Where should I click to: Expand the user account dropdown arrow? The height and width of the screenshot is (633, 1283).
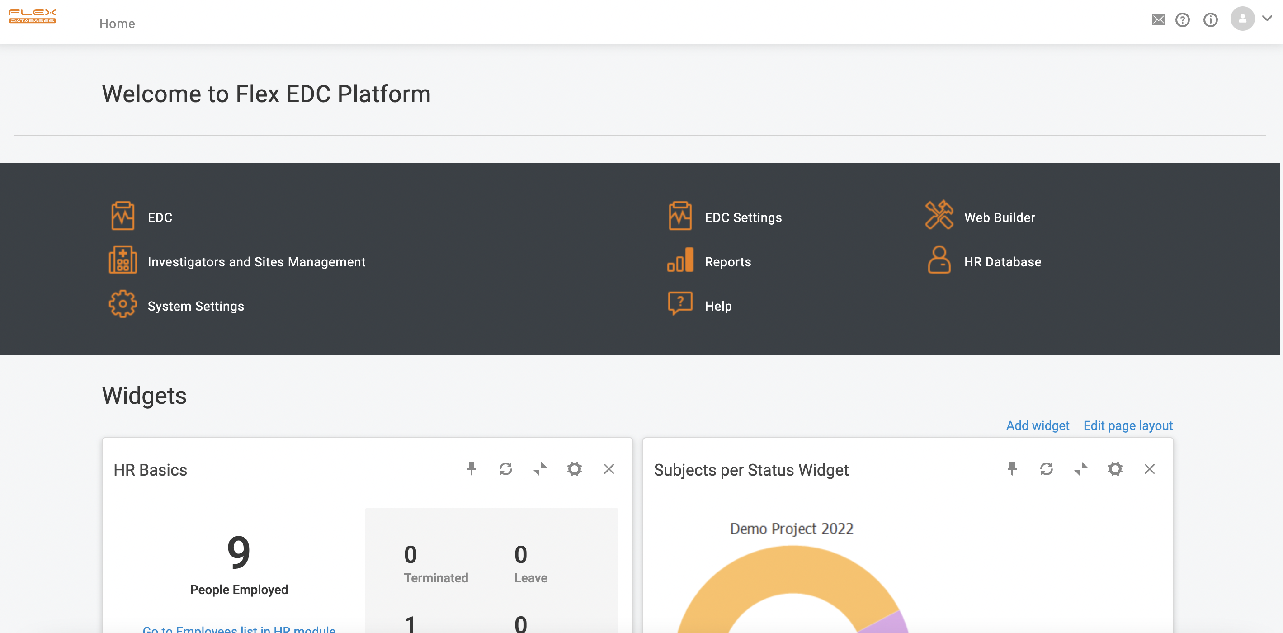pos(1267,18)
